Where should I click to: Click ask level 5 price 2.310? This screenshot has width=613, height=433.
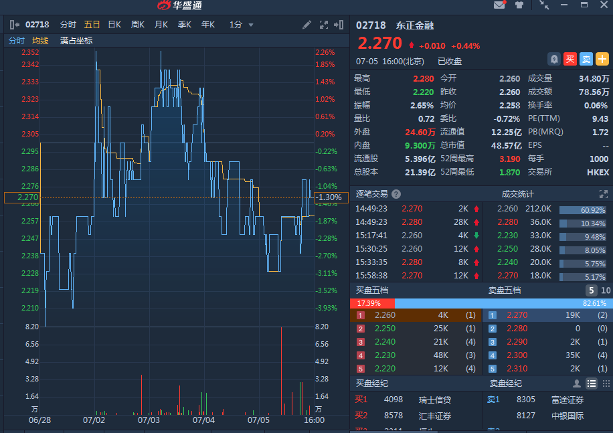517,369
